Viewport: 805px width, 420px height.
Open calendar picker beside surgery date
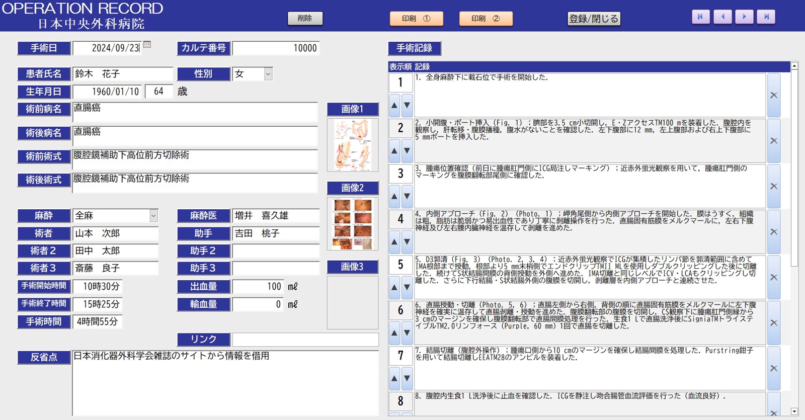point(147,45)
